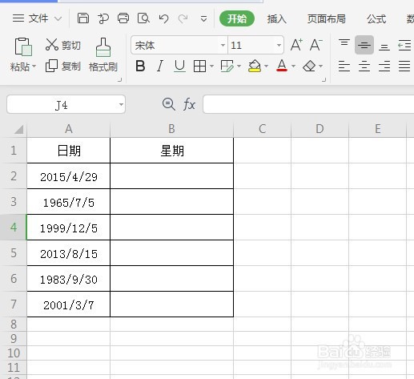Open the clipboard group dialog launcher
Screen dimensions: 414x379
120,79
